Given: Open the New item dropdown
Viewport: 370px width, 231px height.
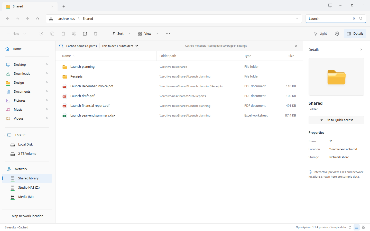Looking at the screenshot, I should click(x=16, y=34).
